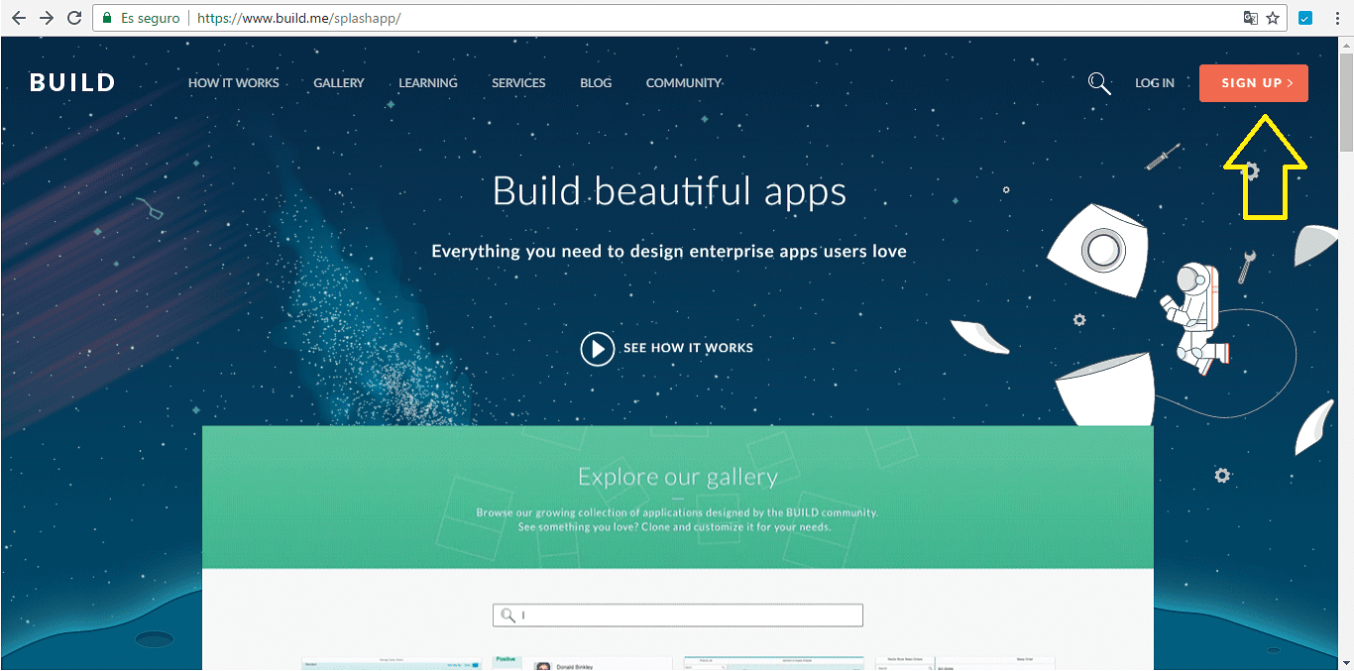Screen dimensions: 1354x671
Task: Open the How It Works menu item
Action: click(234, 83)
